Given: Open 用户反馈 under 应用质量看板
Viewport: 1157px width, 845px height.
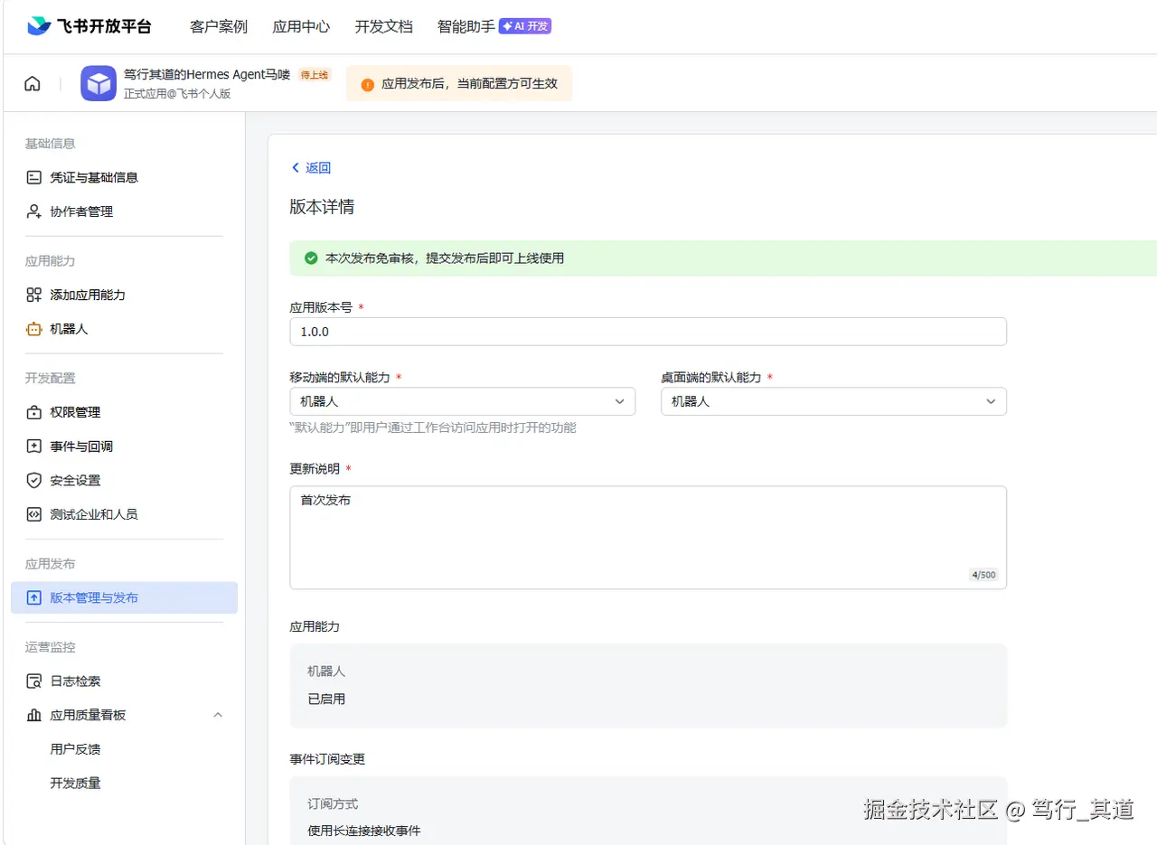Looking at the screenshot, I should coord(75,748).
